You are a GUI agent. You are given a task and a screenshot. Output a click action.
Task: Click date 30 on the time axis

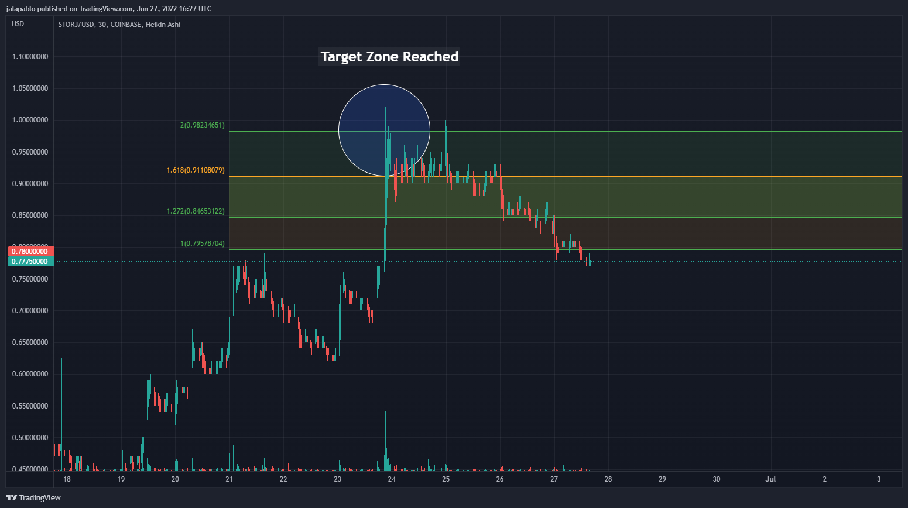(717, 479)
